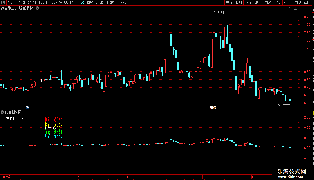Select the 1分钟 period
This screenshot has height=180, width=314.
coord(21,2)
